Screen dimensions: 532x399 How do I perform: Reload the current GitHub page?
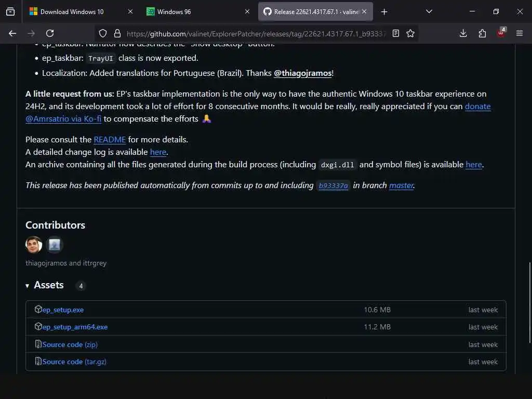pos(50,33)
